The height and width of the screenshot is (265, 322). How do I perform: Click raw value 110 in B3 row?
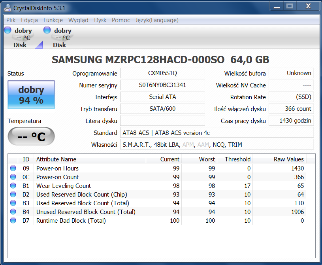299,203
